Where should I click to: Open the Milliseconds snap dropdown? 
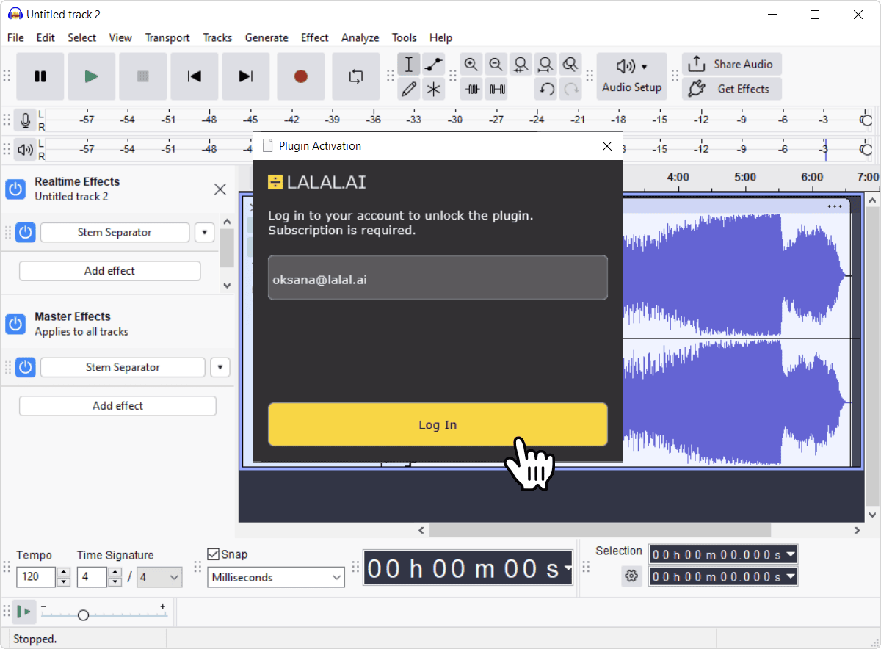(276, 577)
